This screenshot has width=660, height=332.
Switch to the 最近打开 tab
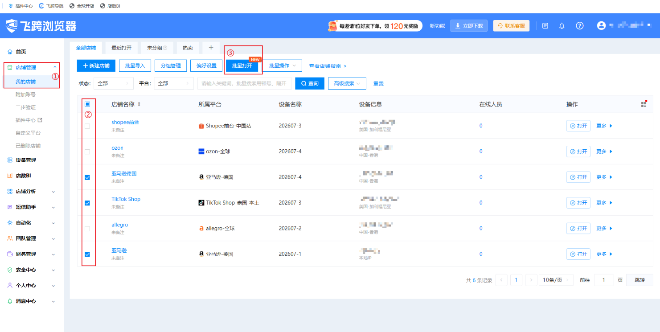pyautogui.click(x=122, y=48)
